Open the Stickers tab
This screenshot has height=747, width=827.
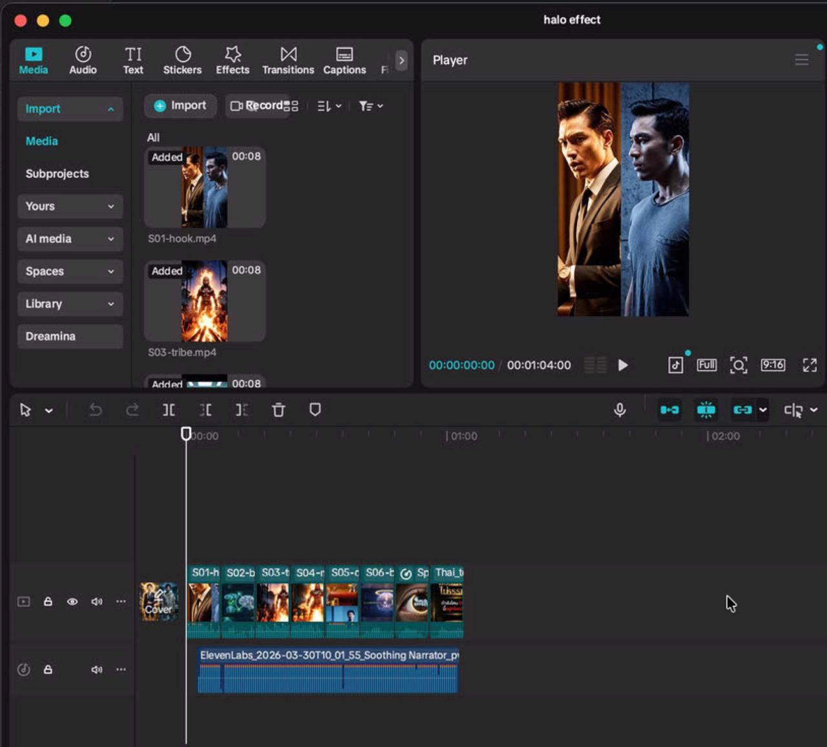pyautogui.click(x=182, y=60)
